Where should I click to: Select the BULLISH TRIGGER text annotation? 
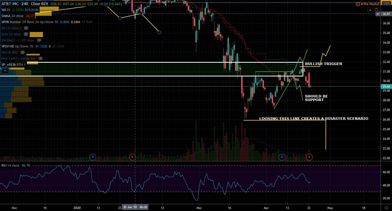324,64
